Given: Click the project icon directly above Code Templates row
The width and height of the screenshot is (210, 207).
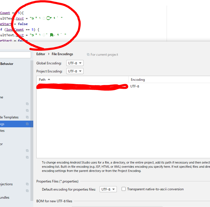Looking at the screenshot, I should pyautogui.click(x=27, y=111).
